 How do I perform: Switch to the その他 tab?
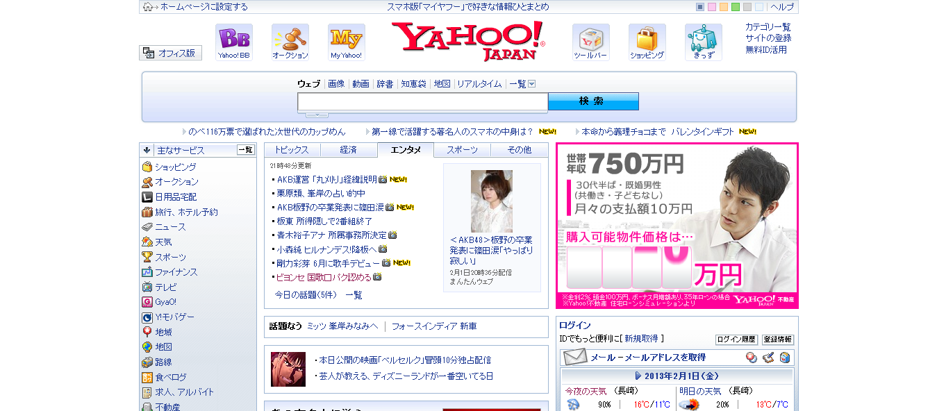point(520,150)
